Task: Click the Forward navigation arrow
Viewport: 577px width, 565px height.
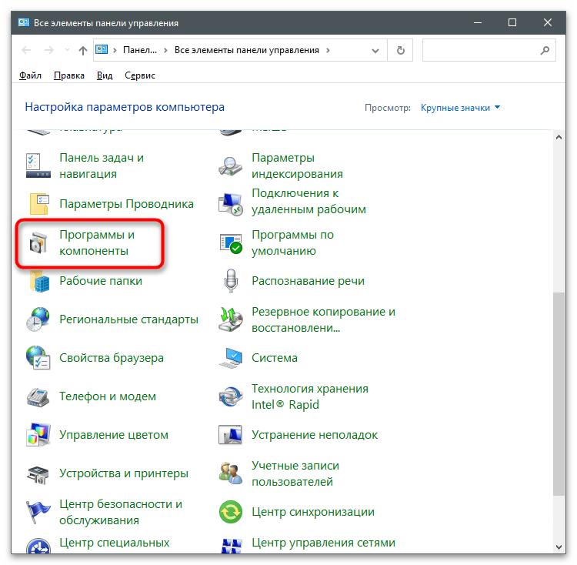Action: (x=49, y=50)
